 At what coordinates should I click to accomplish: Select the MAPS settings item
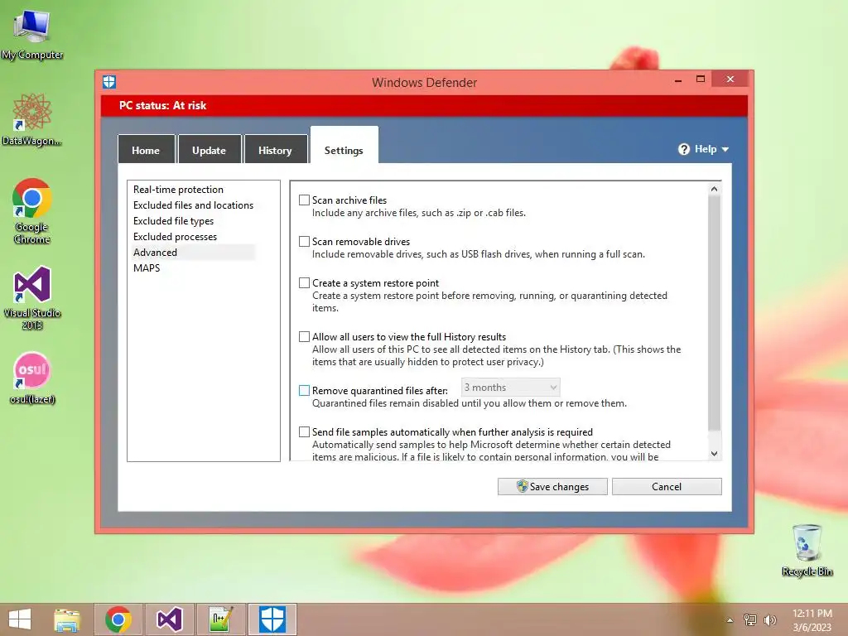(x=147, y=267)
